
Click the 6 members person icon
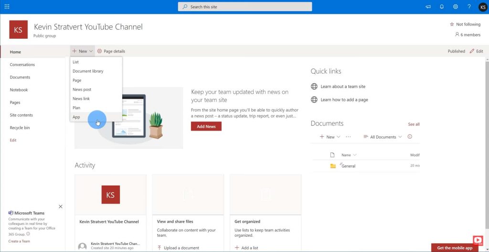point(457,34)
